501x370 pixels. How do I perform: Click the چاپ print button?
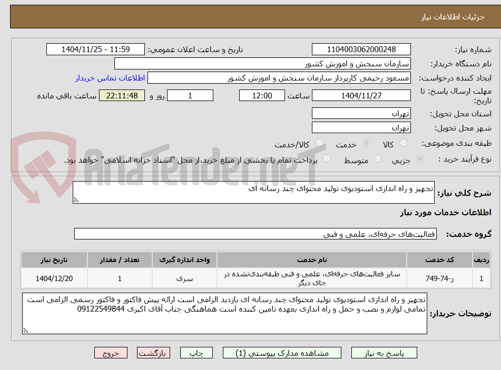coord(196,353)
